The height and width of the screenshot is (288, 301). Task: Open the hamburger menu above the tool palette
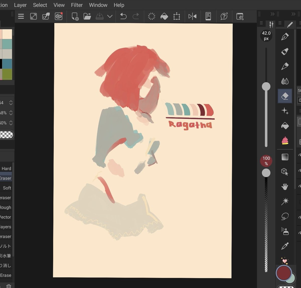(x=280, y=23)
